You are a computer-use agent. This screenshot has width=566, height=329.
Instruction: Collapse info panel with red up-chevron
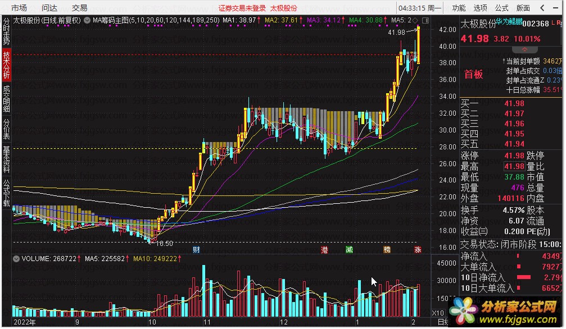click(524, 49)
